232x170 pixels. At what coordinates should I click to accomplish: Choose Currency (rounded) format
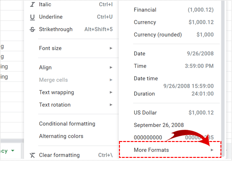[173, 35]
